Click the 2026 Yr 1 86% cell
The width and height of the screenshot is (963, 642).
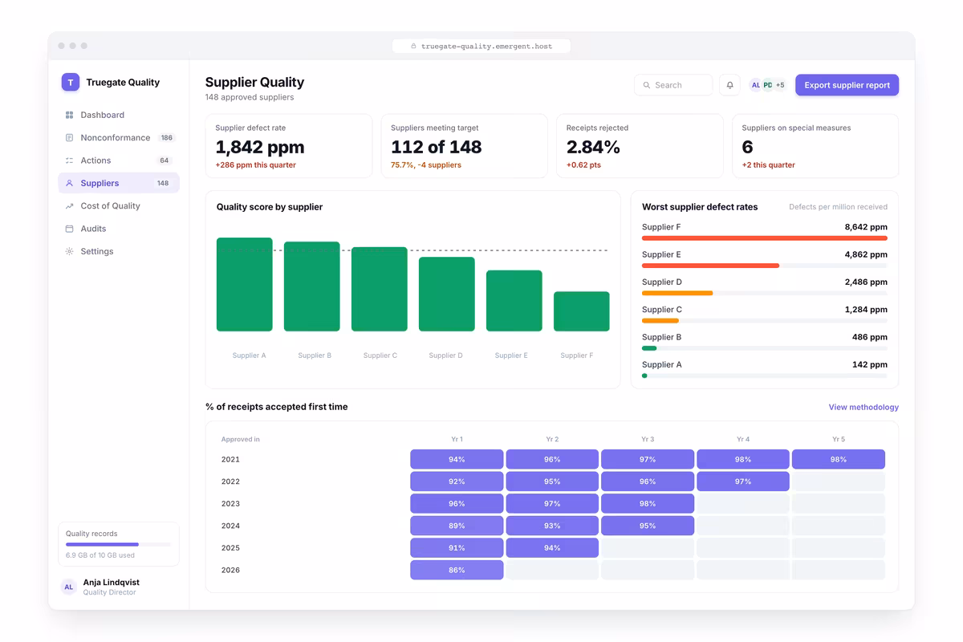click(x=457, y=570)
